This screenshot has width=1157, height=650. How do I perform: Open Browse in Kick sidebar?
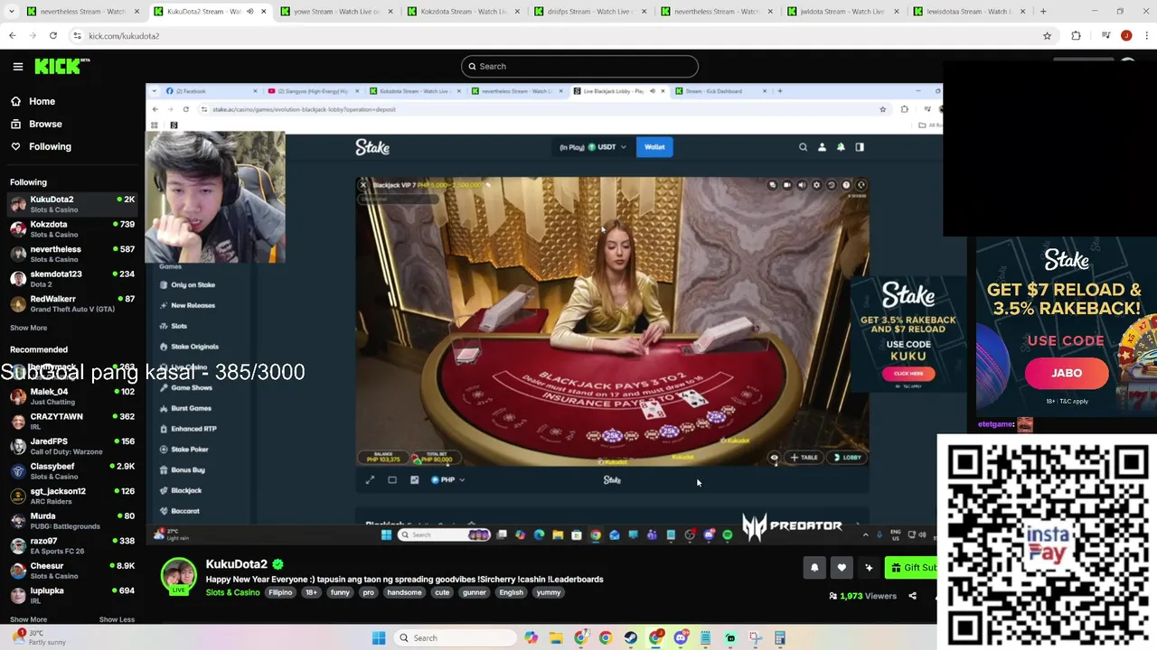click(x=45, y=124)
